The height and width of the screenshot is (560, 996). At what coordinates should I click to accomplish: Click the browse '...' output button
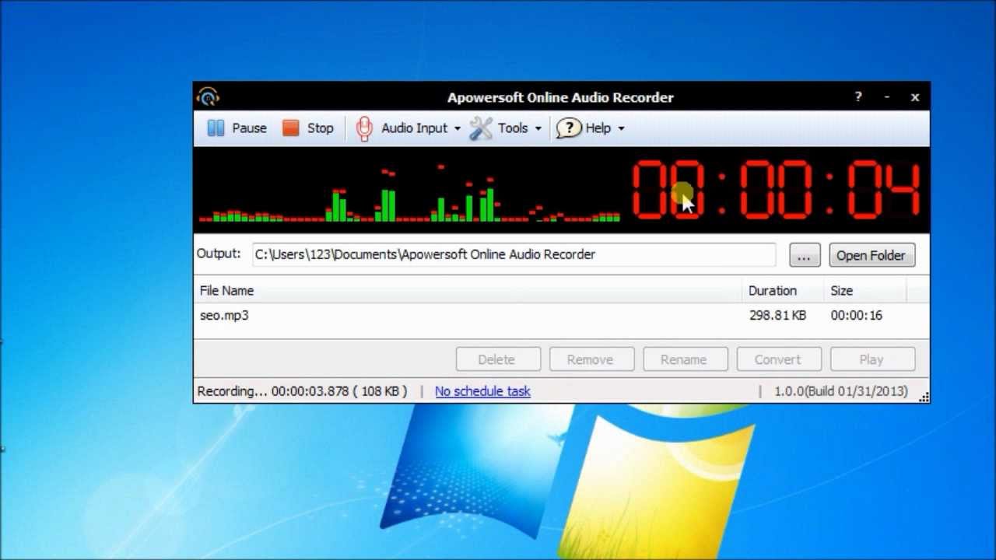[805, 255]
